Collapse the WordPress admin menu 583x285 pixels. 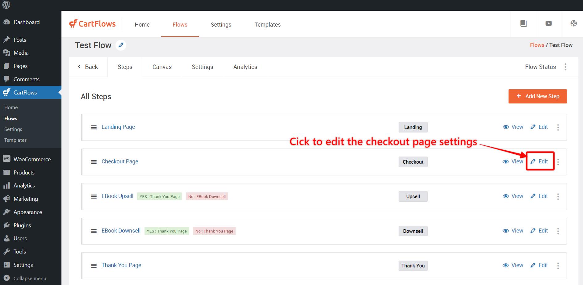tap(31, 278)
